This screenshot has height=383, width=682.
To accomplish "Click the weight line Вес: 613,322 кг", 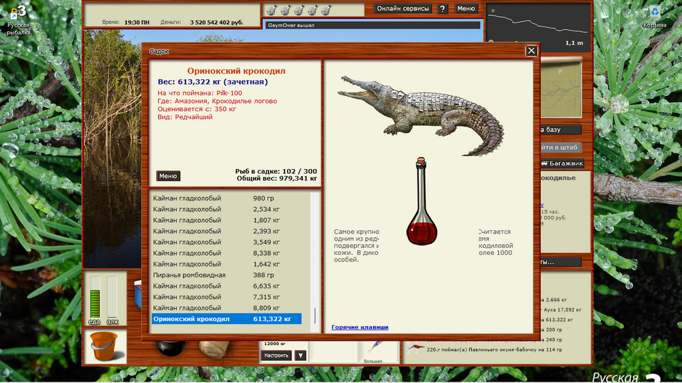I will click(x=213, y=82).
